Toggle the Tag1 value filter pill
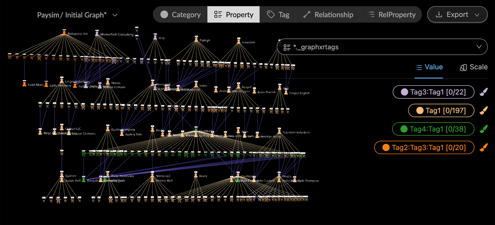This screenshot has height=225, width=495. [441, 111]
